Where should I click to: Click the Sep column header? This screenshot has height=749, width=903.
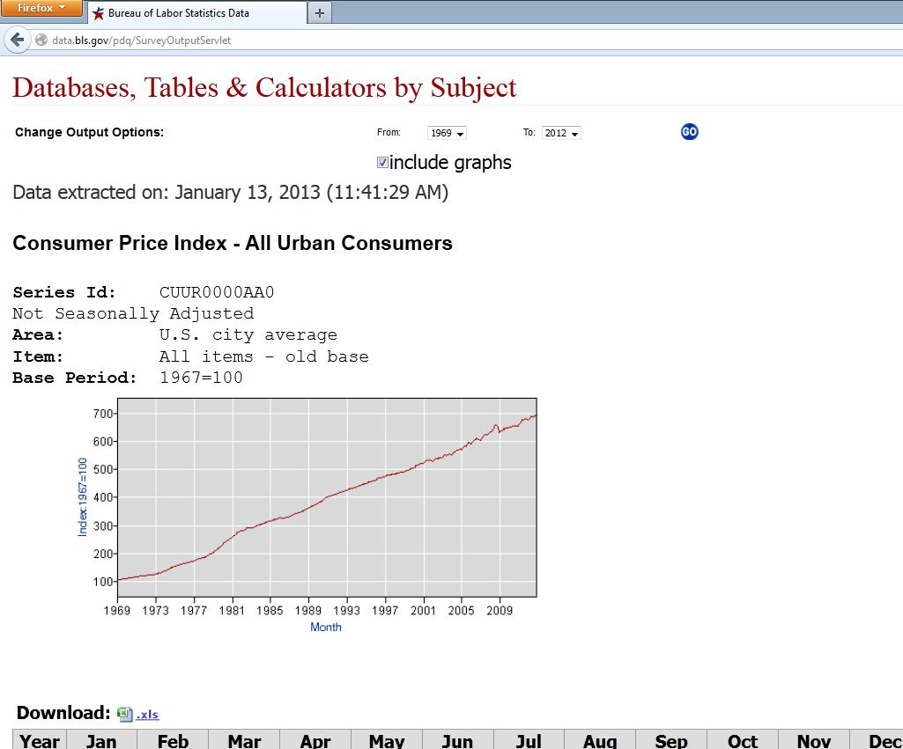click(x=671, y=740)
